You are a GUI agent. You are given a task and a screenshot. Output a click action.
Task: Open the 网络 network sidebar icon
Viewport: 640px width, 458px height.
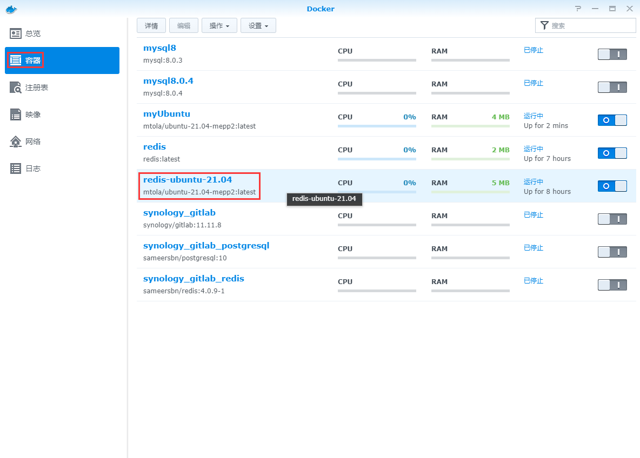coord(16,142)
